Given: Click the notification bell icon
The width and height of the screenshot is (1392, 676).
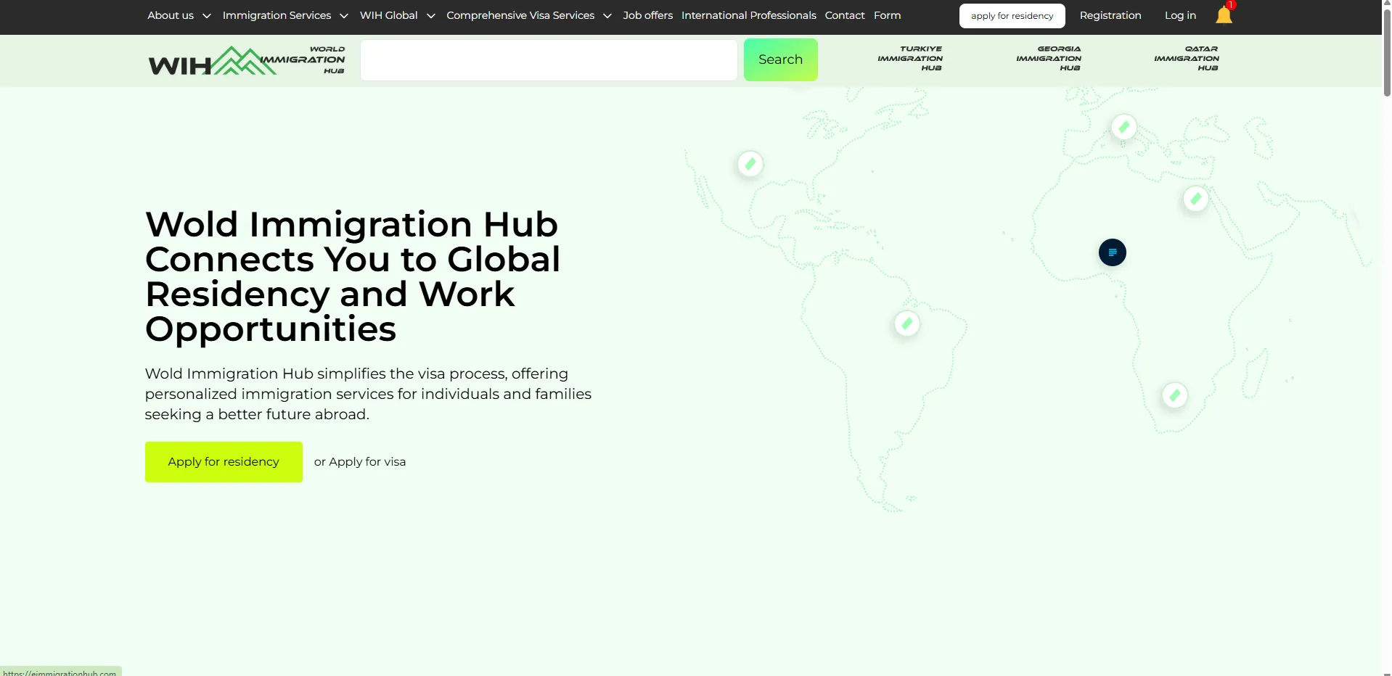Looking at the screenshot, I should pyautogui.click(x=1224, y=15).
